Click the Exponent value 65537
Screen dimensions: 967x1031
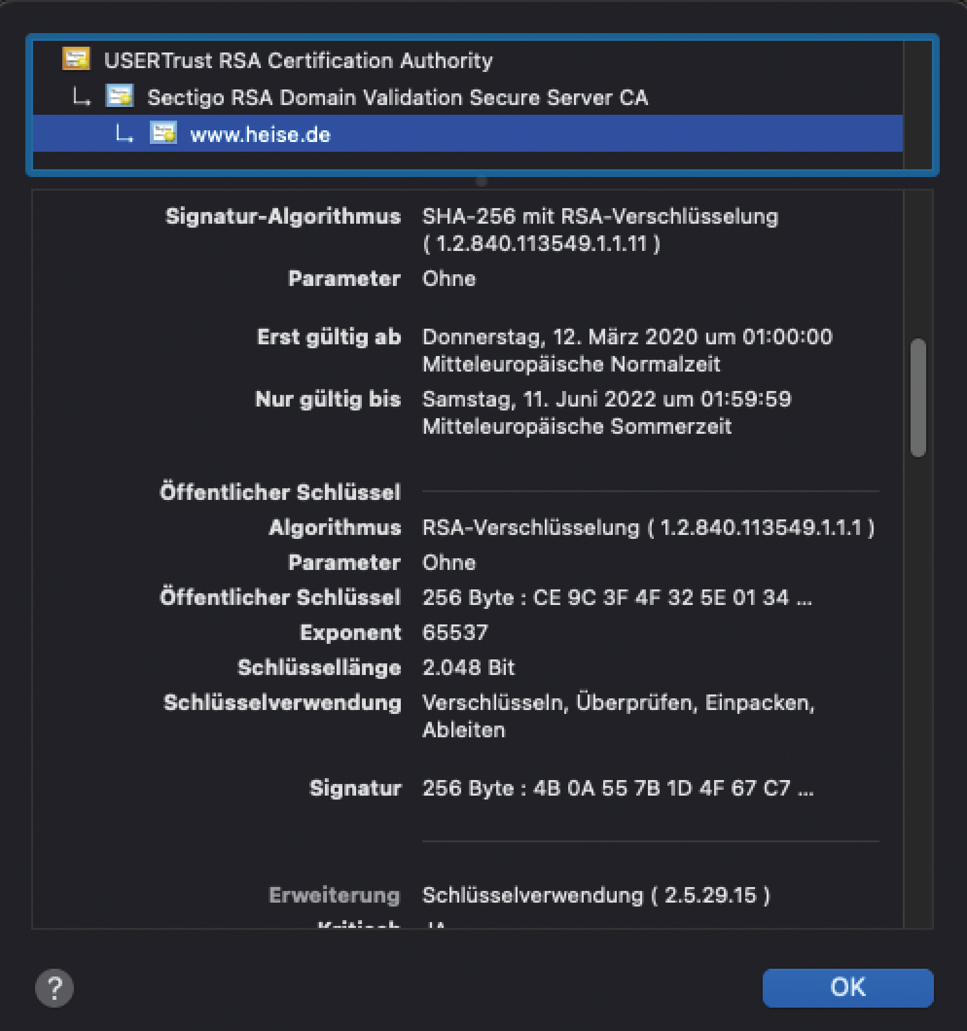pos(455,632)
